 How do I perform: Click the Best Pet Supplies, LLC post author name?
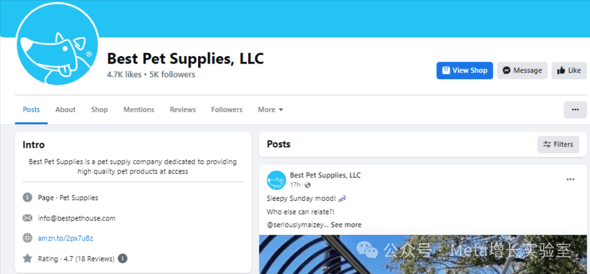pos(325,175)
